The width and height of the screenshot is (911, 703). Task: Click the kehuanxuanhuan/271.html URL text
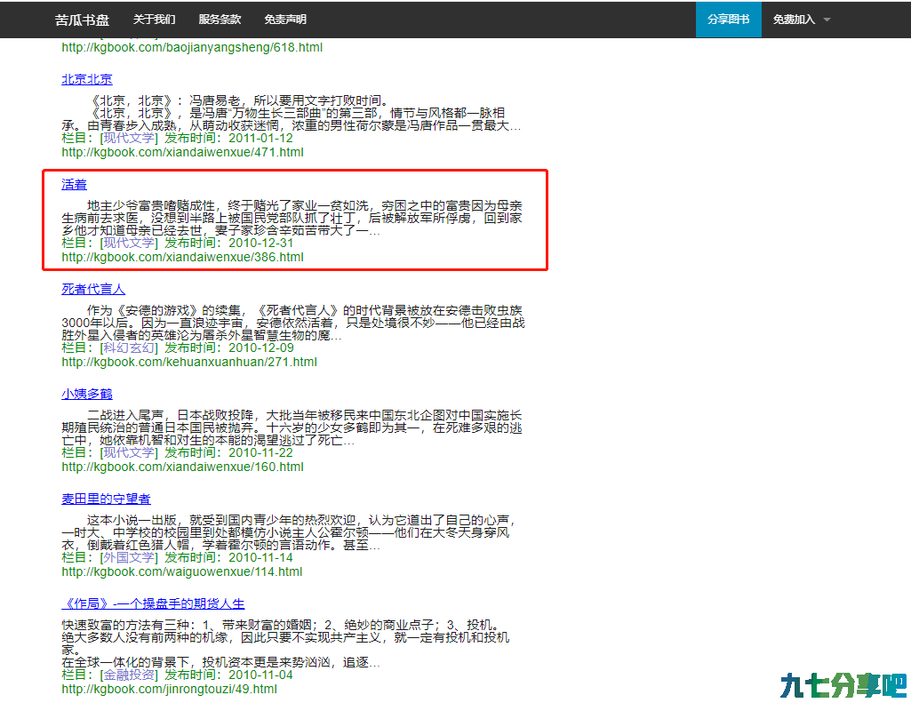[x=189, y=362]
